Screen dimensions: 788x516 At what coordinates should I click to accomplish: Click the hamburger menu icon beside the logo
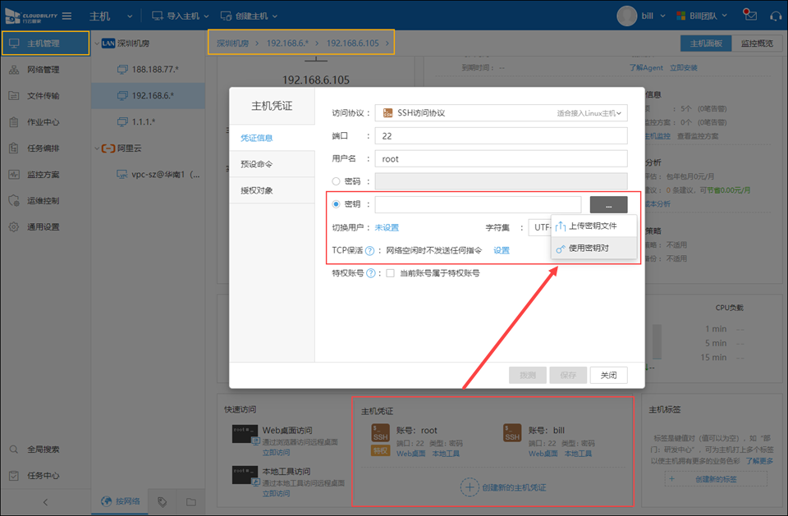point(66,16)
